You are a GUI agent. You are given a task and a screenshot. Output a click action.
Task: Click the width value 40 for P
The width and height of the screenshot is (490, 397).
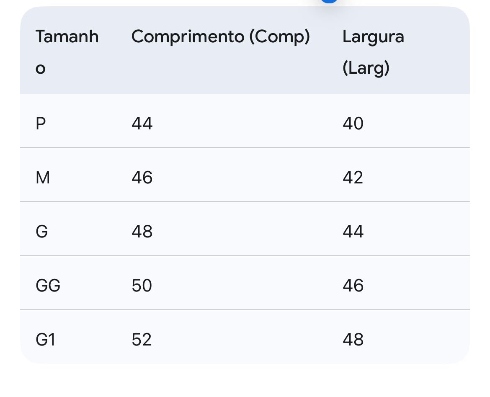[353, 124]
